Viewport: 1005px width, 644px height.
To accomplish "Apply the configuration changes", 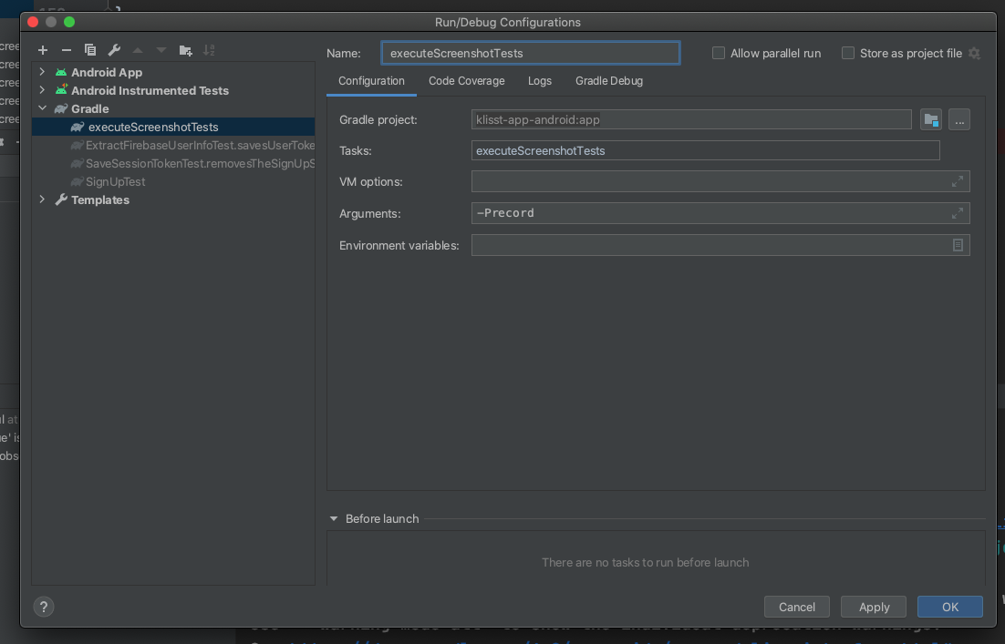I will coord(873,607).
